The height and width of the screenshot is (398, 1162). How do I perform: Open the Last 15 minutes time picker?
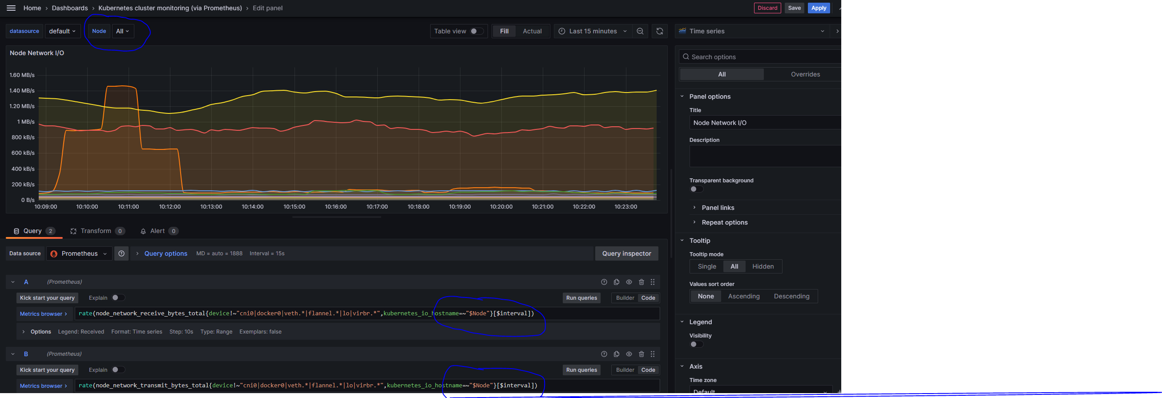[x=592, y=31]
